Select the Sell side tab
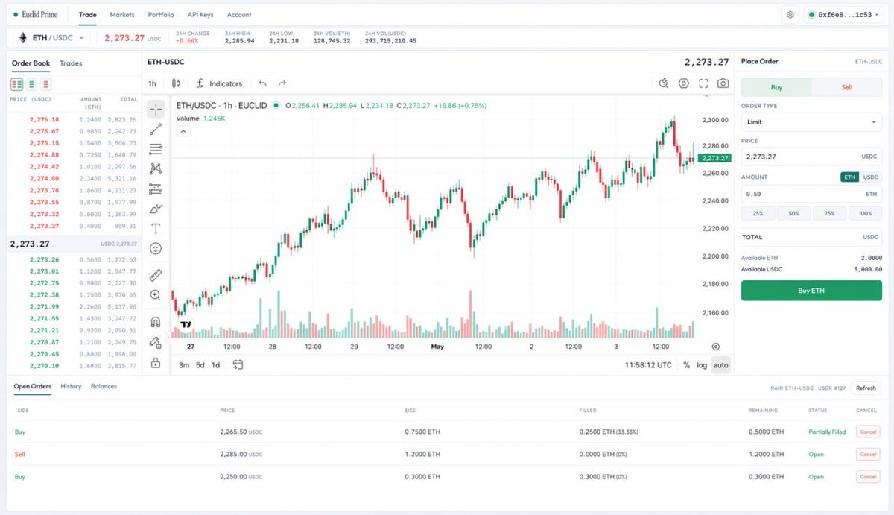Screen dimensions: 894x515 846,87
